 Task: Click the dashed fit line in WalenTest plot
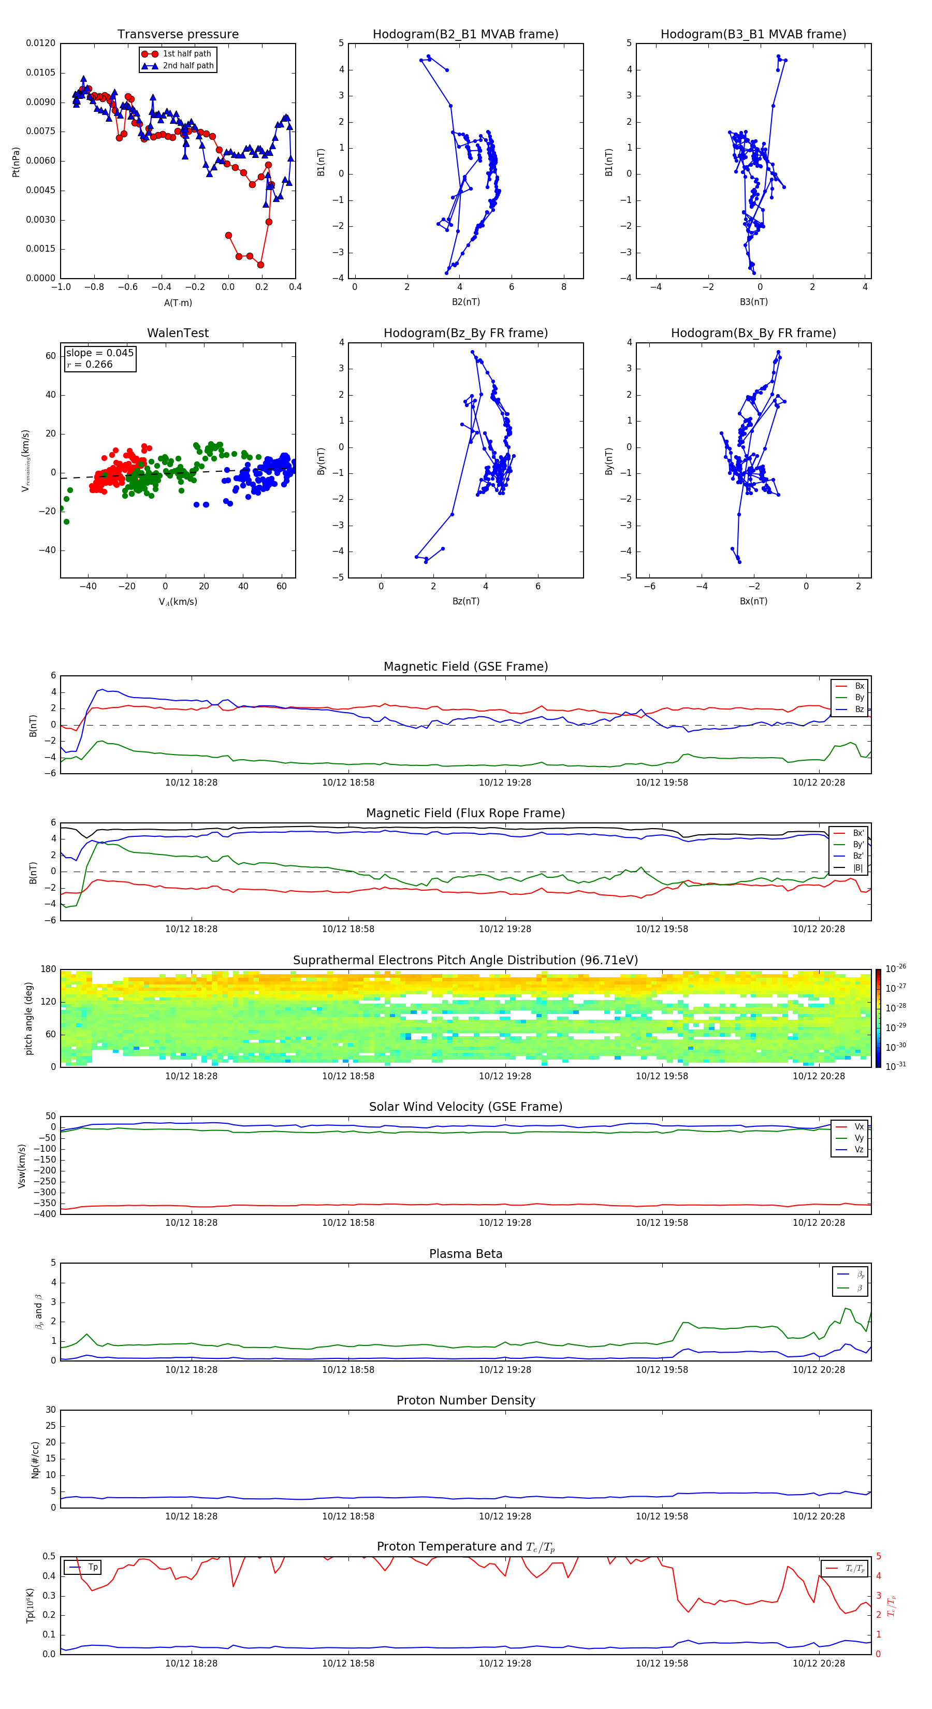(x=178, y=472)
